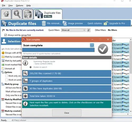Toggle Work only on checkbox

[6, 76]
